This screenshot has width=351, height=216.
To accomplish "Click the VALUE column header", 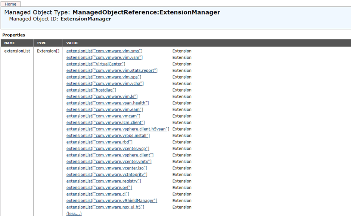I will tap(72, 43).
